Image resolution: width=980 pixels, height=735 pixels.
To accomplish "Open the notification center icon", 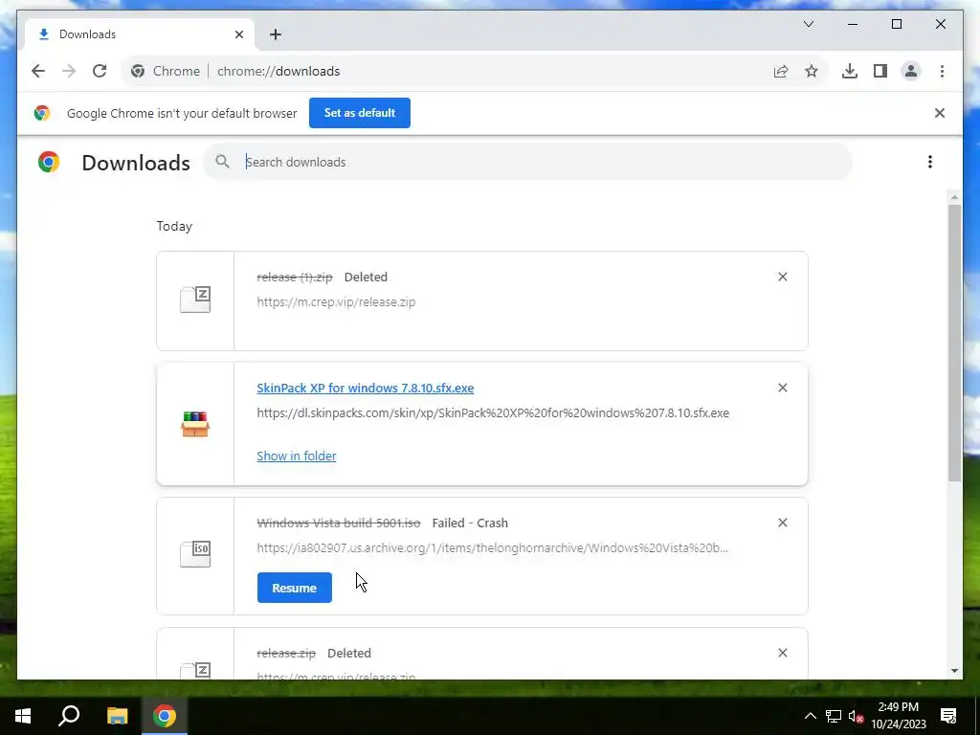I will pyautogui.click(x=948, y=716).
